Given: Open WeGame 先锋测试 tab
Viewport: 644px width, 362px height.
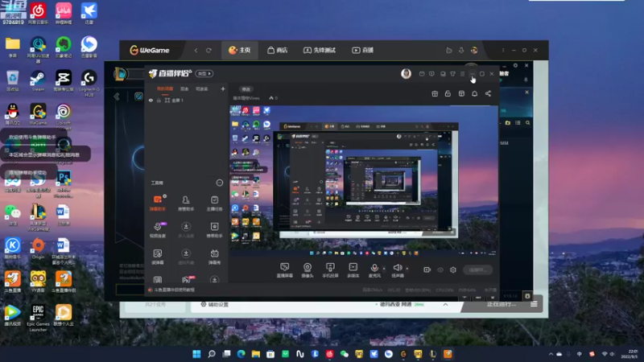Looking at the screenshot, I should pos(320,50).
